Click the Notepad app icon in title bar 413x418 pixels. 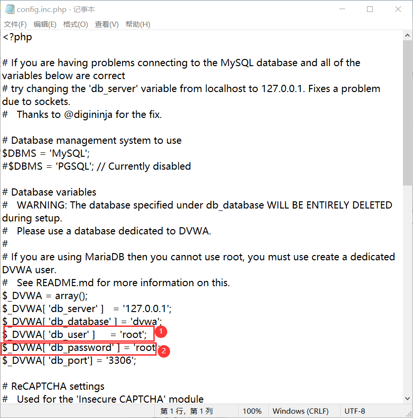tap(10, 9)
